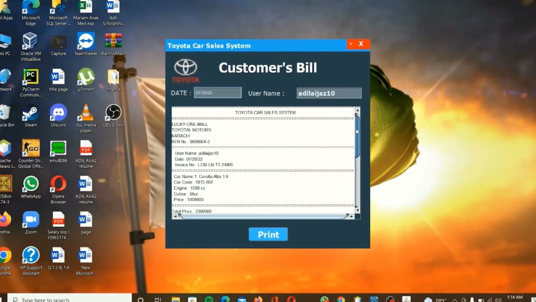Open the Oracle VM VirtualBox shortcut
The height and width of the screenshot is (302, 536).
(31, 47)
